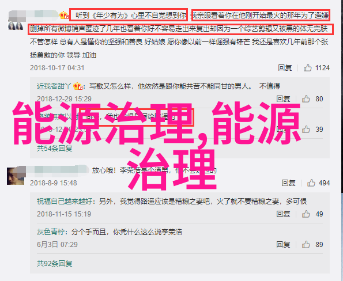Click crown badge next to top commenter name
The width and height of the screenshot is (343, 281).
64,15
